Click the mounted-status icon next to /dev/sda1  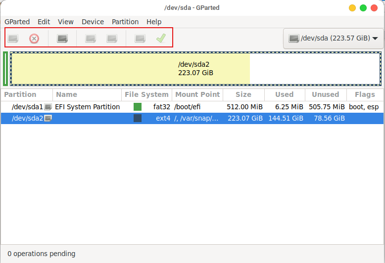tap(48, 107)
